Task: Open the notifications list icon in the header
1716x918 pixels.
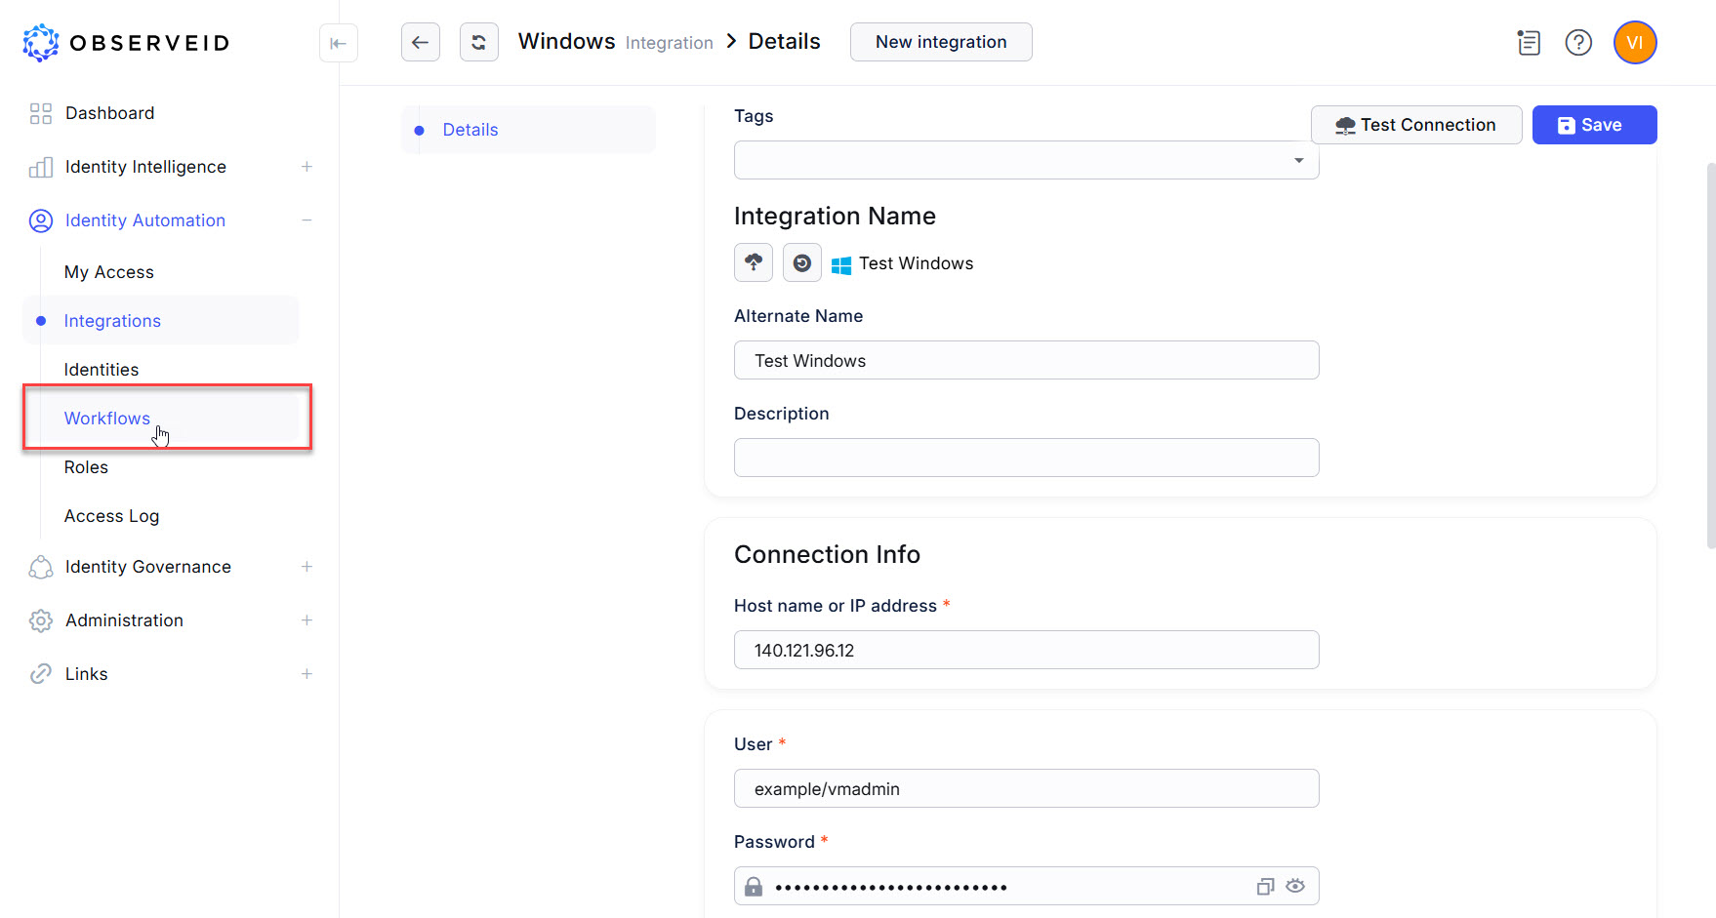Action: pyautogui.click(x=1529, y=42)
